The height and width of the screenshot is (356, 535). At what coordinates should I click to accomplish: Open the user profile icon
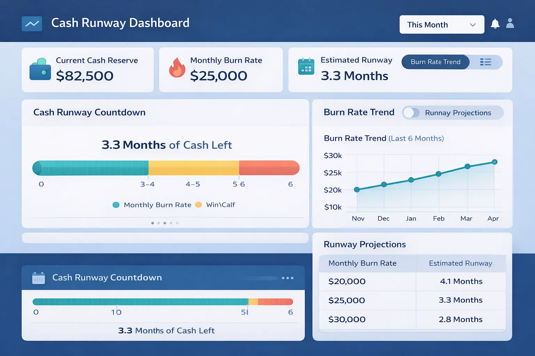click(510, 23)
